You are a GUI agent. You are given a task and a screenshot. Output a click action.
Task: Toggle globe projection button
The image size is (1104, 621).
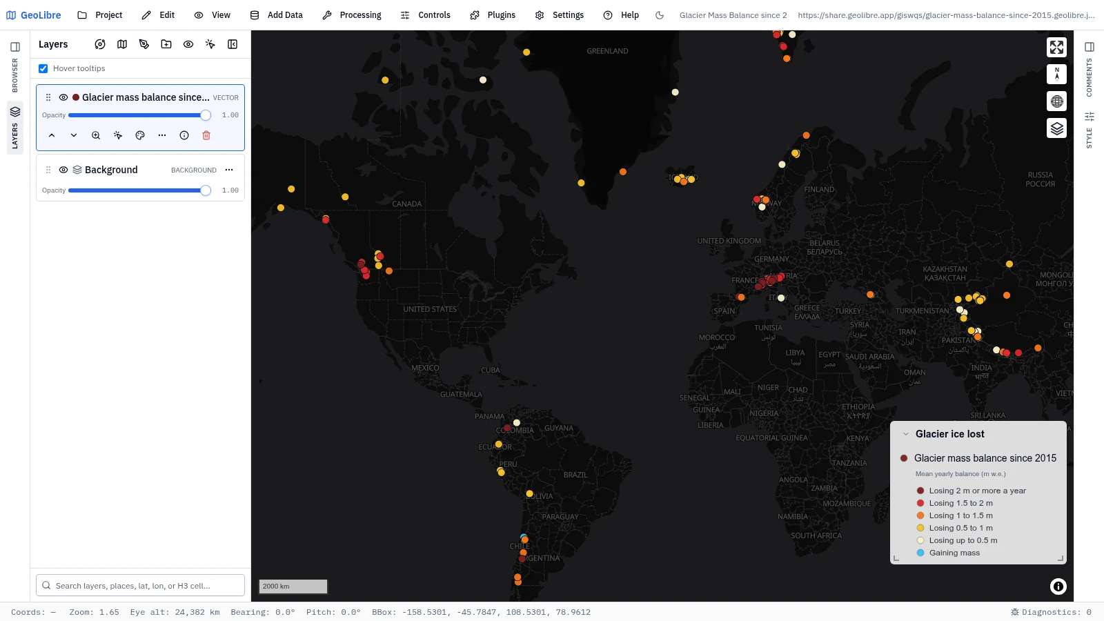(1056, 101)
